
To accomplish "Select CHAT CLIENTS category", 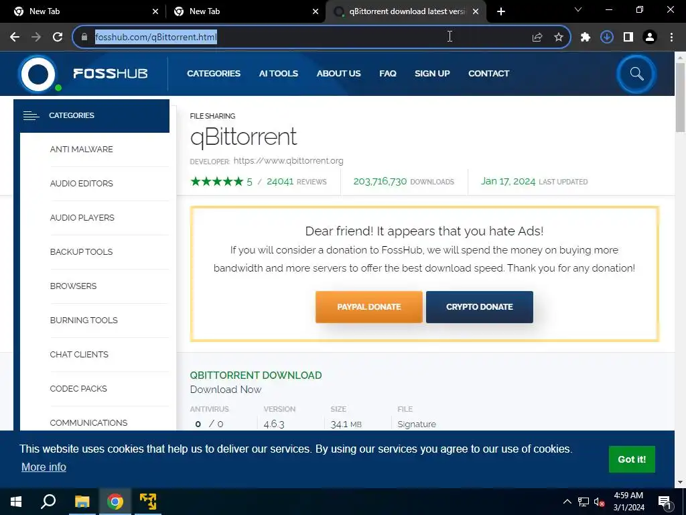I will (x=79, y=354).
